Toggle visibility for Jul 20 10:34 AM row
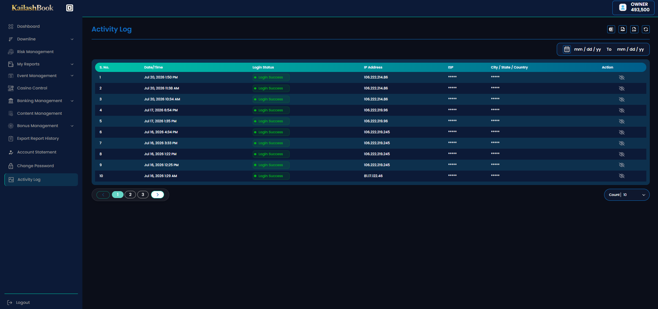Image resolution: width=658 pixels, height=309 pixels. pyautogui.click(x=622, y=99)
